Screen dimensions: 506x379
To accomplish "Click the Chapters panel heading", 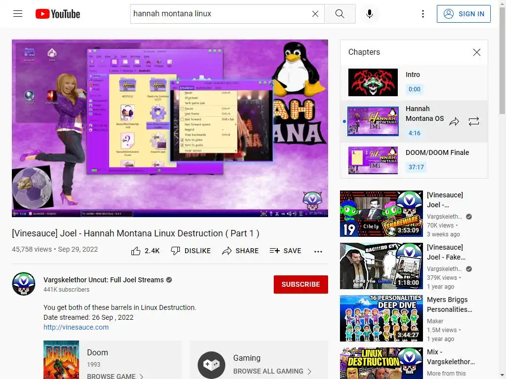I will pyautogui.click(x=364, y=52).
